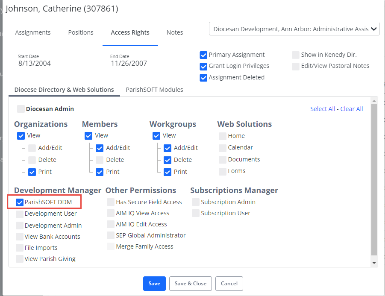
Task: Check Has Secure Field Access
Action: (111, 202)
